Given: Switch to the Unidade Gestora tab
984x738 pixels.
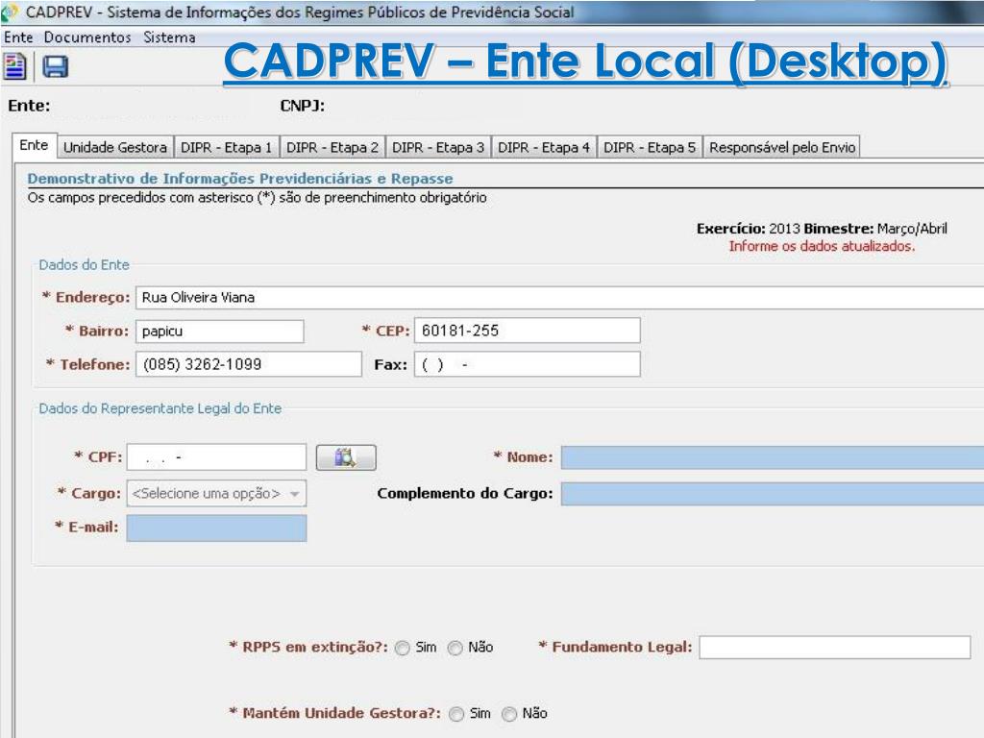Looking at the screenshot, I should (115, 147).
